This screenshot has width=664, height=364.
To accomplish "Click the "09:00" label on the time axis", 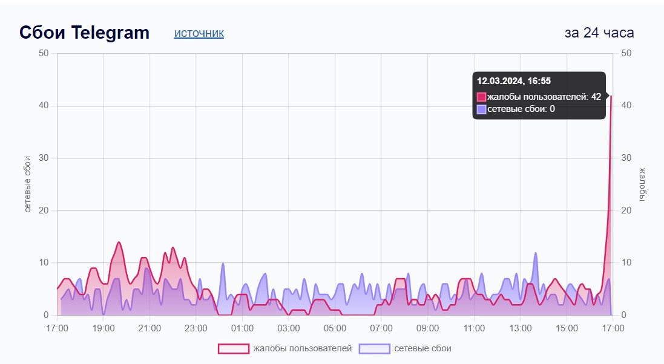I will [427, 329].
